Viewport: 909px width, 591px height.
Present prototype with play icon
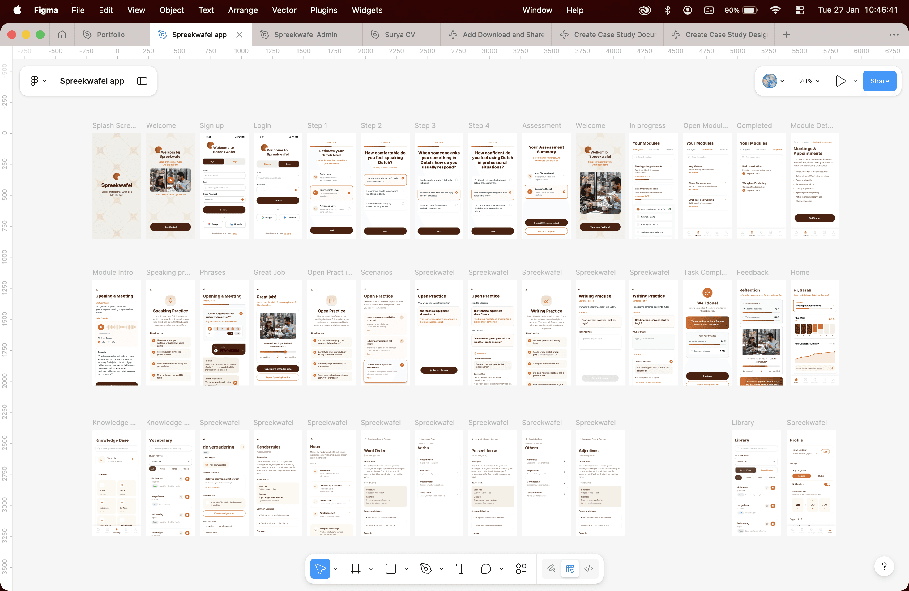840,81
